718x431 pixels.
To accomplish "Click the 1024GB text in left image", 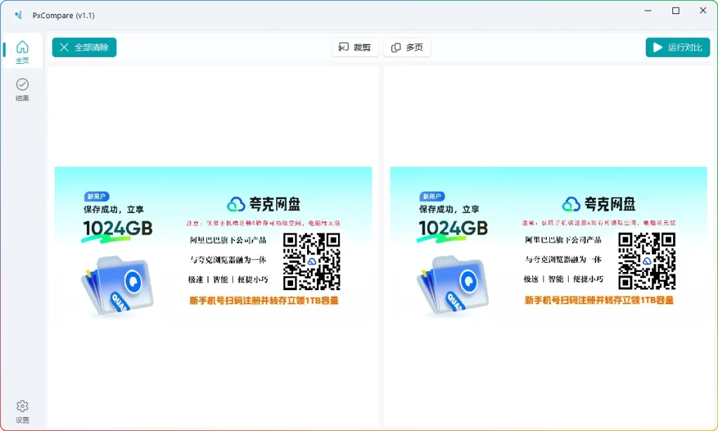I will pos(117,228).
